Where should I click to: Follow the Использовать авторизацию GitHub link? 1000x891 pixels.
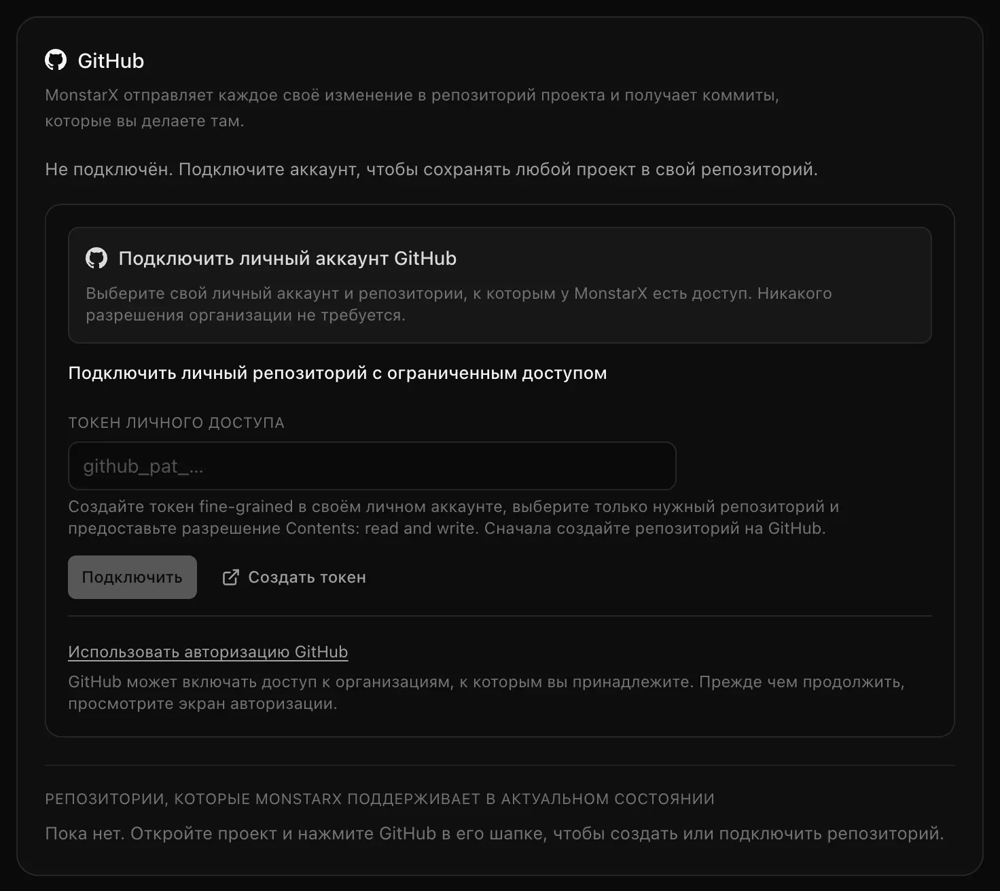pos(208,652)
